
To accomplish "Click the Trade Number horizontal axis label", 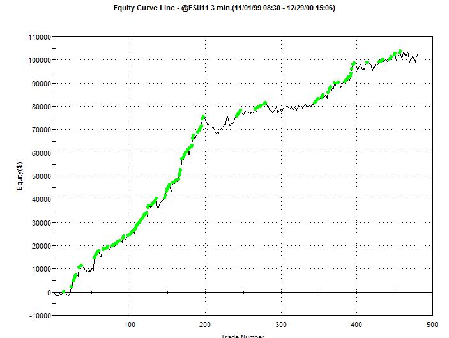I will (x=243, y=336).
